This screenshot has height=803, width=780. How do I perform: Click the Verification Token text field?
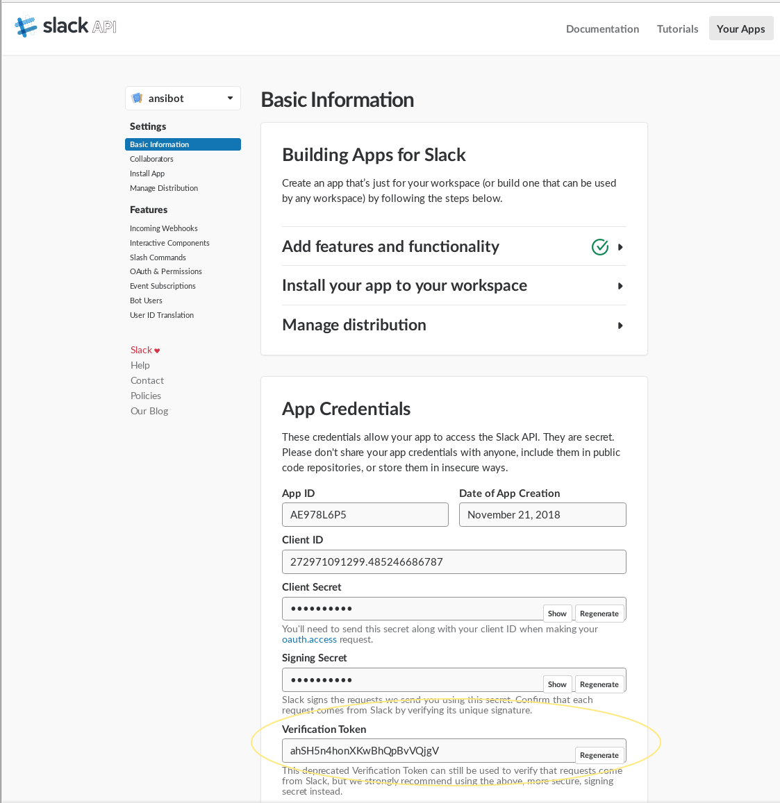click(x=427, y=751)
